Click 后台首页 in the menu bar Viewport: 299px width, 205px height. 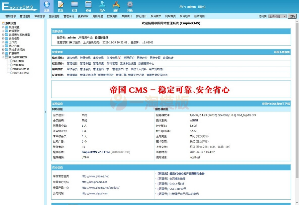156,16
